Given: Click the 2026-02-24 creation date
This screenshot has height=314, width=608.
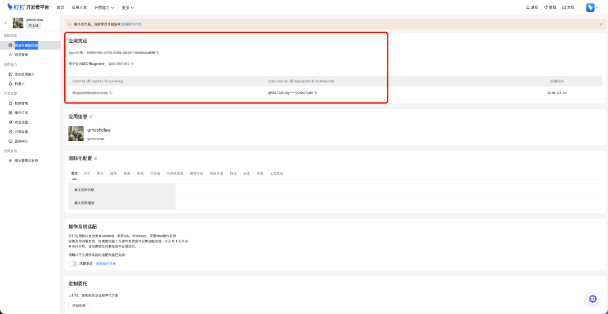Looking at the screenshot, I should tap(557, 93).
